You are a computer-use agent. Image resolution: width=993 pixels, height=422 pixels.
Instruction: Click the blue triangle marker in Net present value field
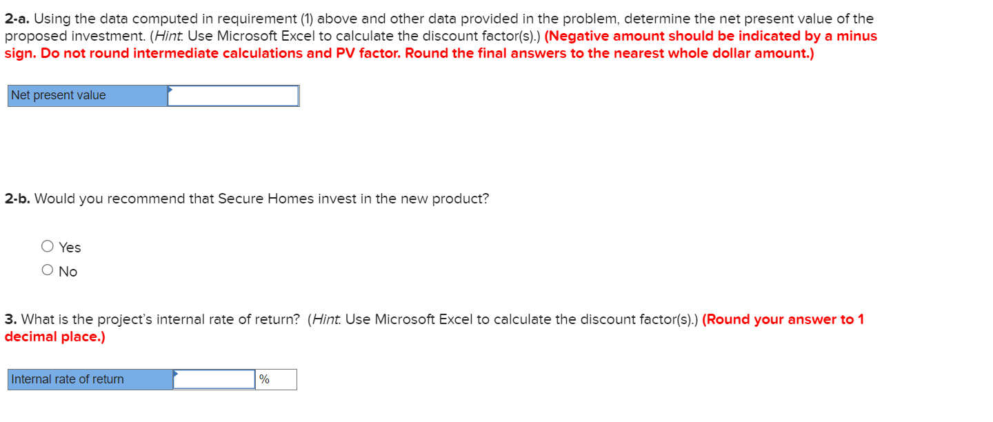tap(170, 89)
